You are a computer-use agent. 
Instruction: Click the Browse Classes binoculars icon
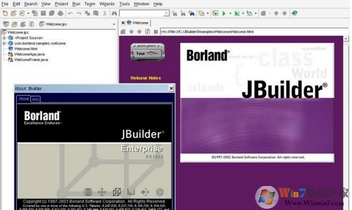point(192,13)
